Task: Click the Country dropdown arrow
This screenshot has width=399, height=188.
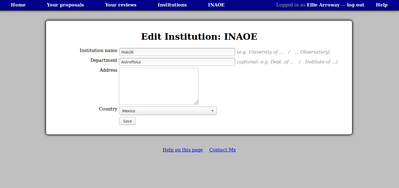Action: tap(212, 111)
